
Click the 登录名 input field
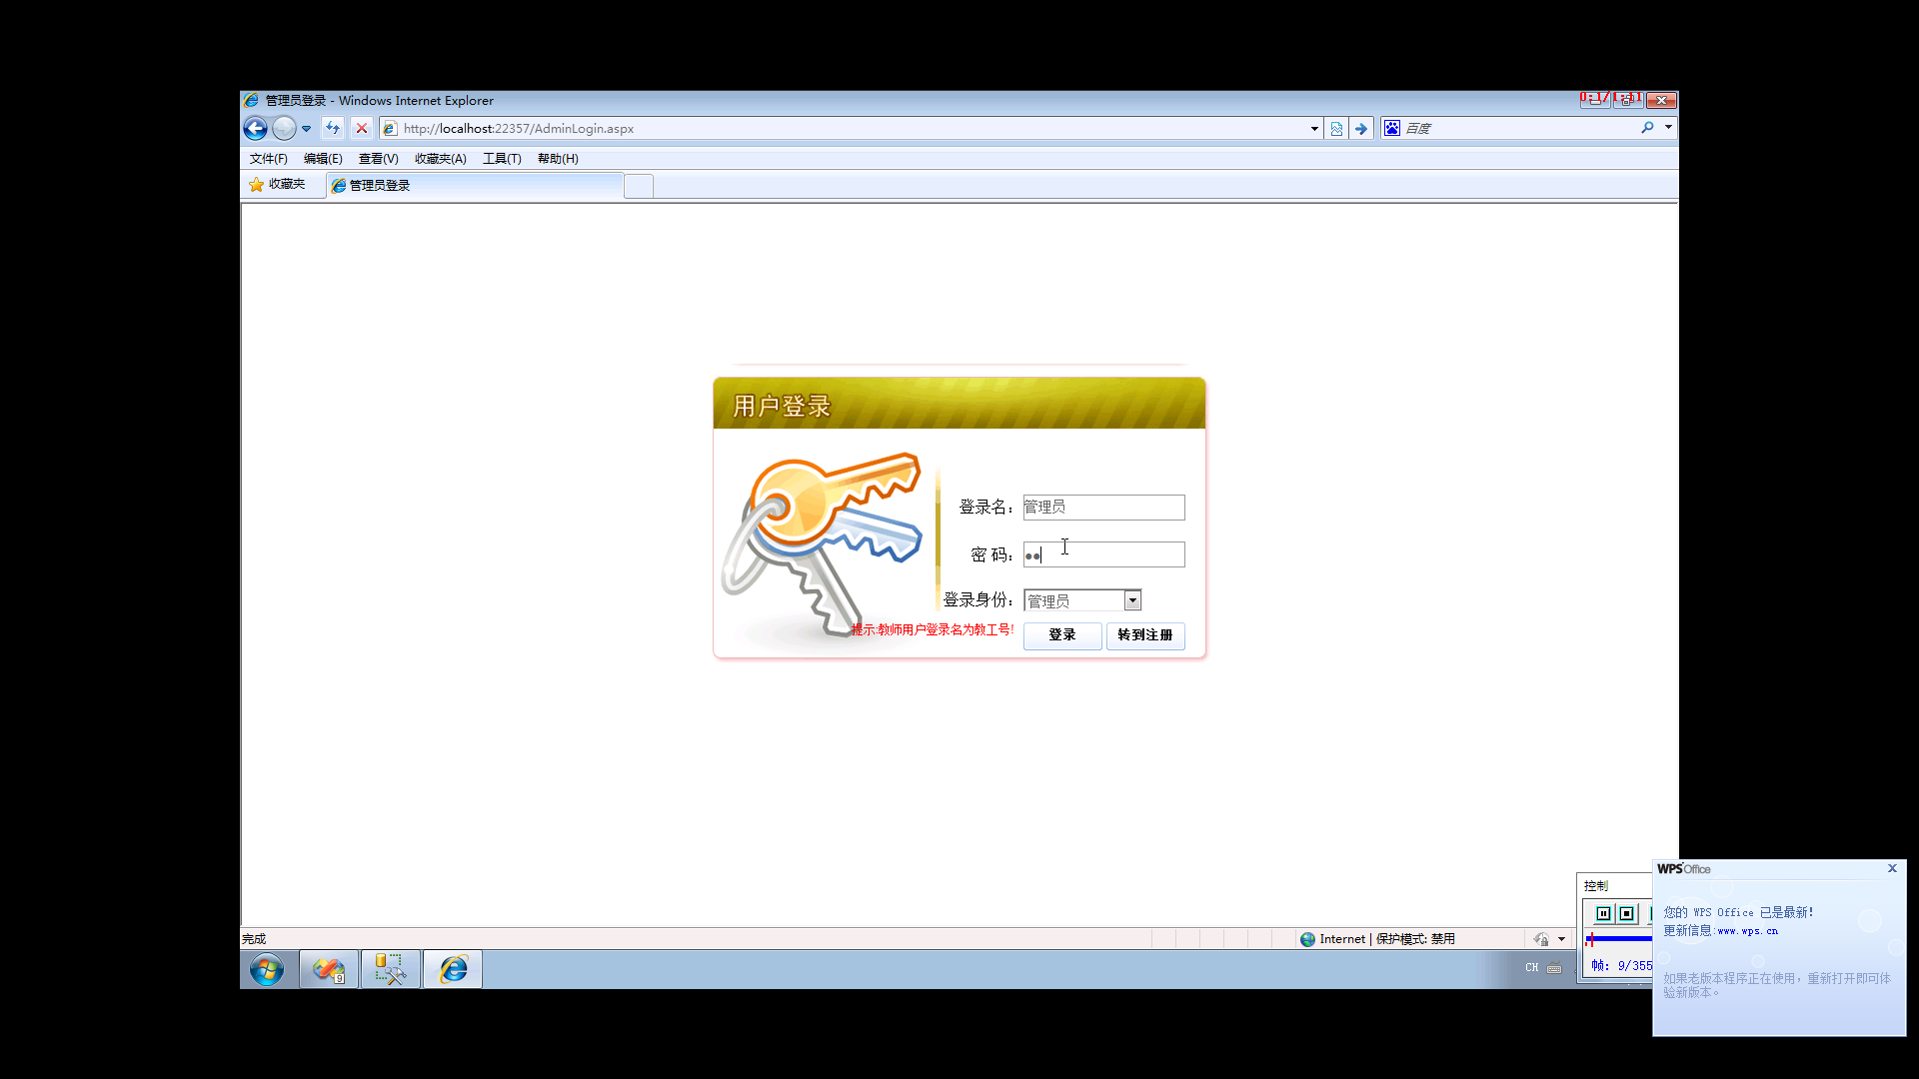click(x=1103, y=508)
